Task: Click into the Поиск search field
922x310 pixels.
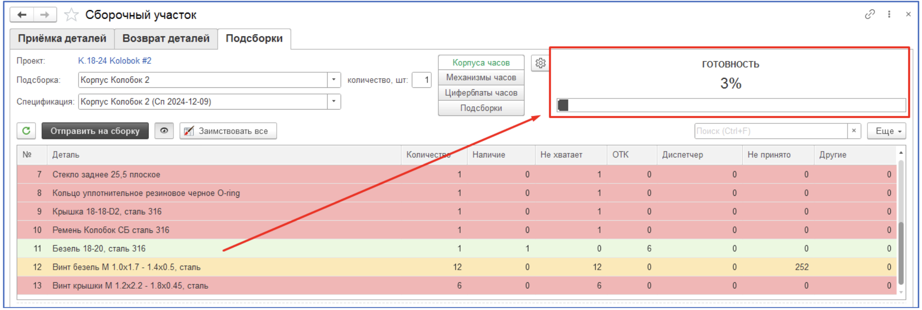Action: 770,131
